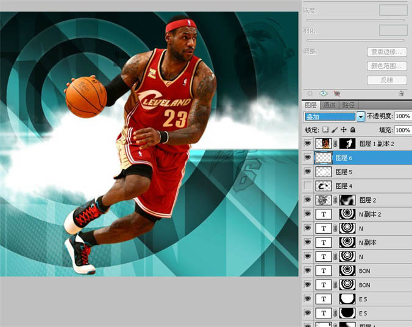This screenshot has width=412, height=327.
Task: Hide the N 副本 2 text layer
Action: click(x=308, y=214)
